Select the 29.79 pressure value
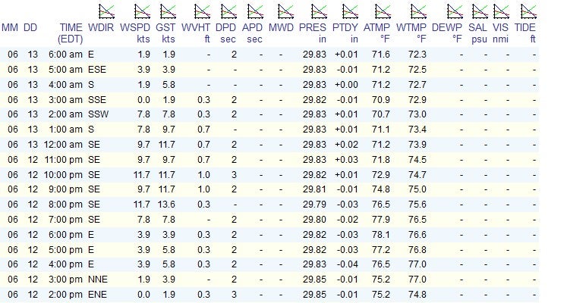567x303 pixels. pos(314,205)
